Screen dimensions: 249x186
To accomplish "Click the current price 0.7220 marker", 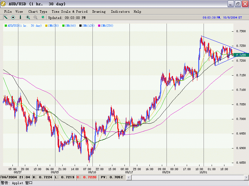I will point(241,55).
